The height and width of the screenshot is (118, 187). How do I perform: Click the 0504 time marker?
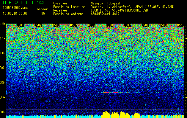(74, 25)
